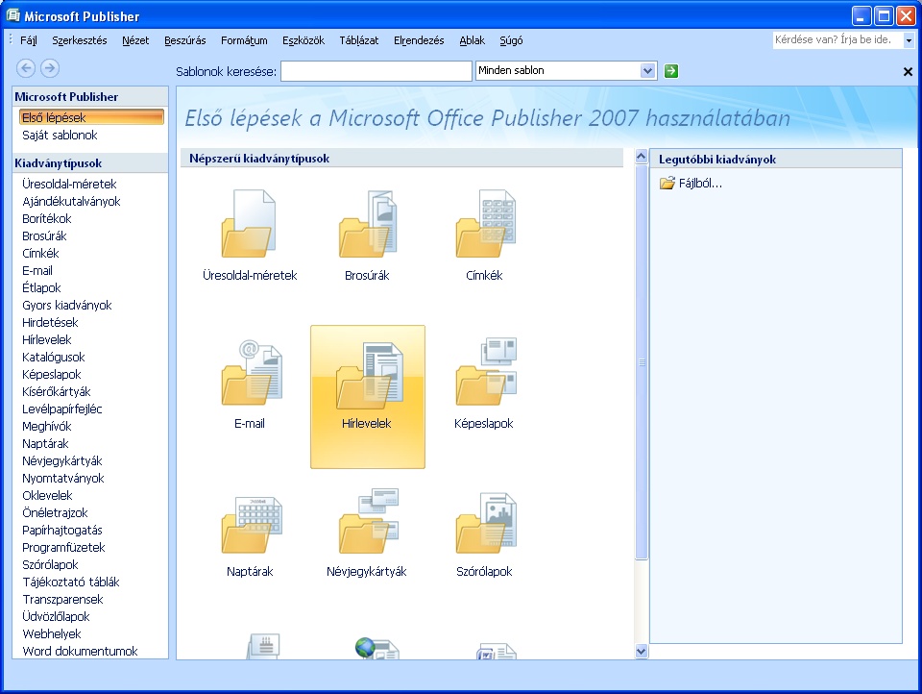Open Fájlból... in recent publications

pyautogui.click(x=691, y=183)
